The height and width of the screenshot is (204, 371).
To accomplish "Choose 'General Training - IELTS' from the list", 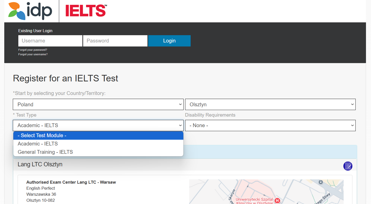I will 98,152.
